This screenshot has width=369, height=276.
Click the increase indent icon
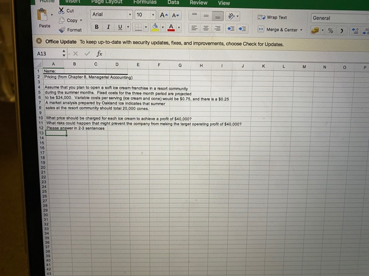tap(242, 29)
